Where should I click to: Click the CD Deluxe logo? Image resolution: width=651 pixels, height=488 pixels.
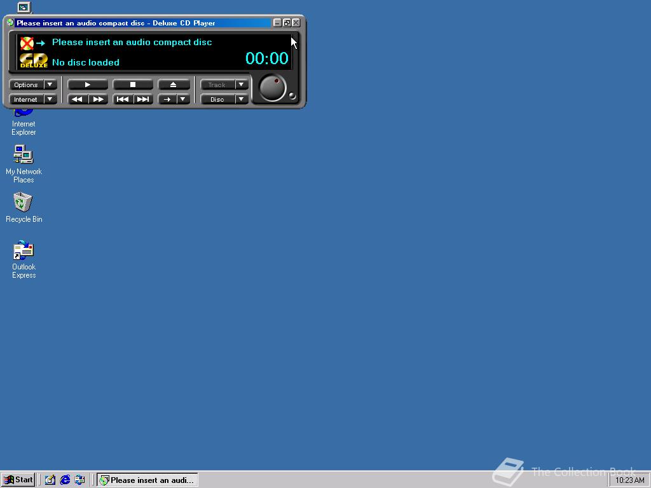pyautogui.click(x=34, y=60)
